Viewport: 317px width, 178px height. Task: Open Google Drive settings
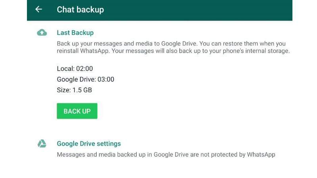click(89, 144)
